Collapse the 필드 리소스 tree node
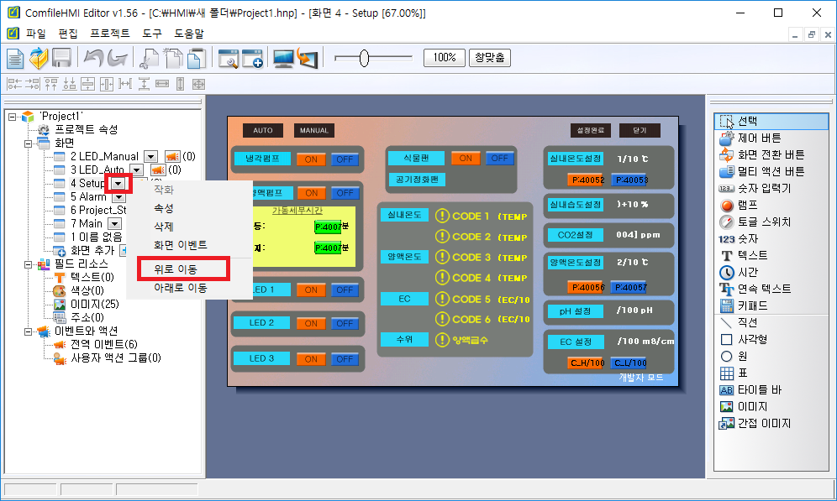Viewport: 837px width, 501px height. [27, 264]
